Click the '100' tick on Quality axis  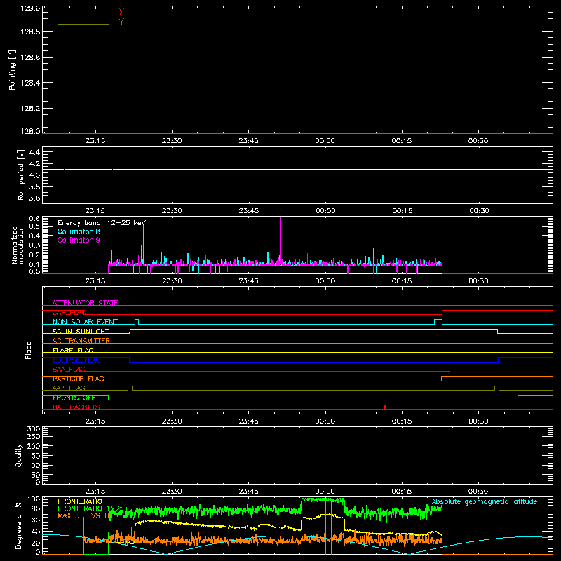33,465
